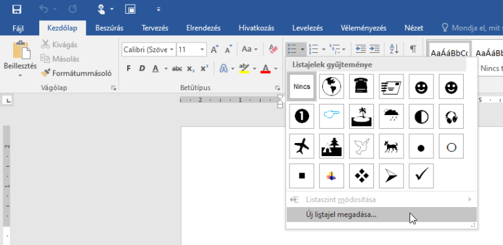This screenshot has height=245, width=503.
Task: Choose the globe bullet symbol
Action: (x=331, y=86)
